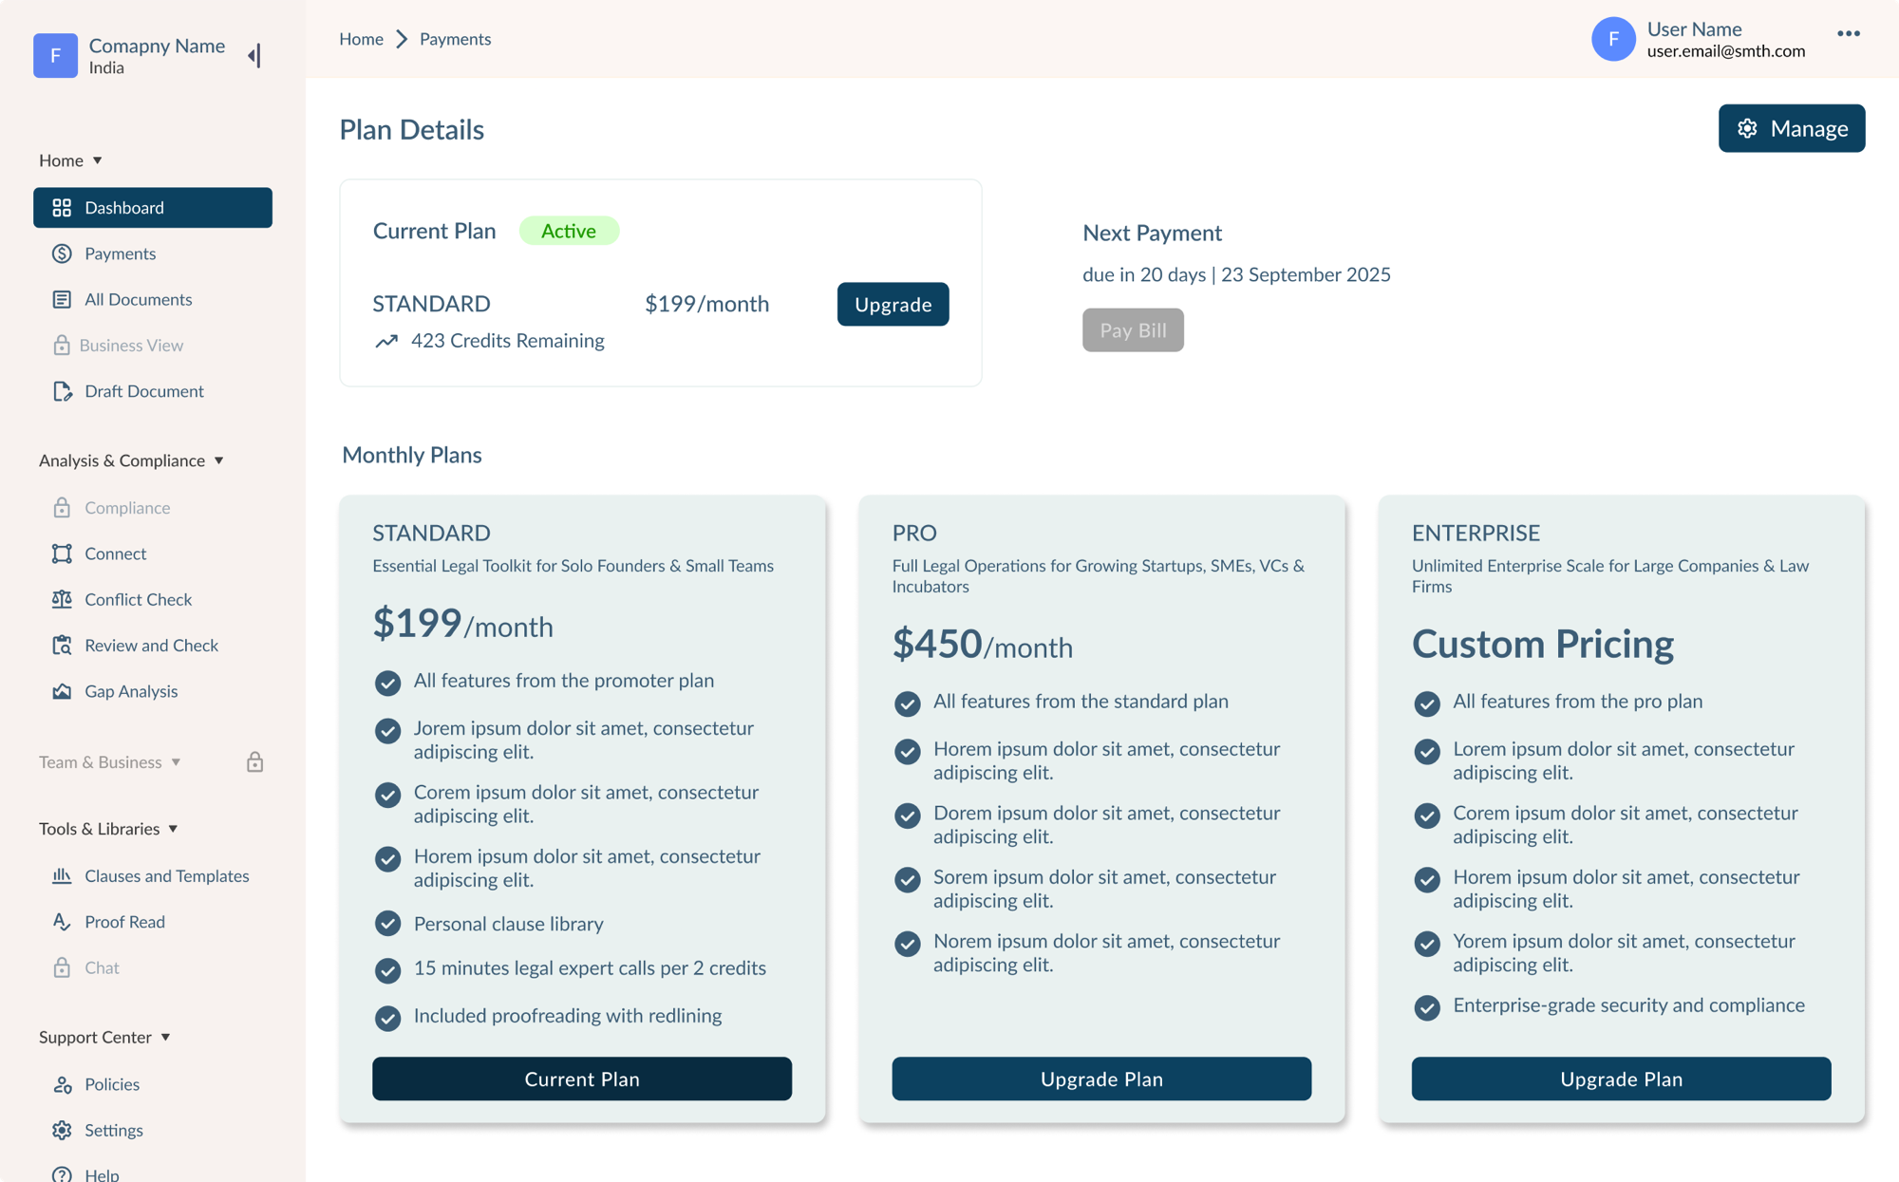Viewport: 1899px width, 1182px height.
Task: Click the Compliance lock icon
Action: tap(62, 508)
